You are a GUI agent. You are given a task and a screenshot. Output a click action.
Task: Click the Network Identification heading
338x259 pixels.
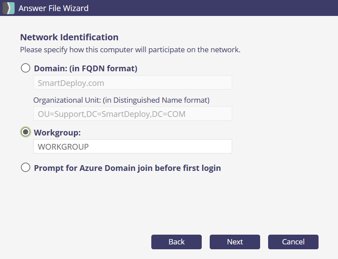point(69,37)
